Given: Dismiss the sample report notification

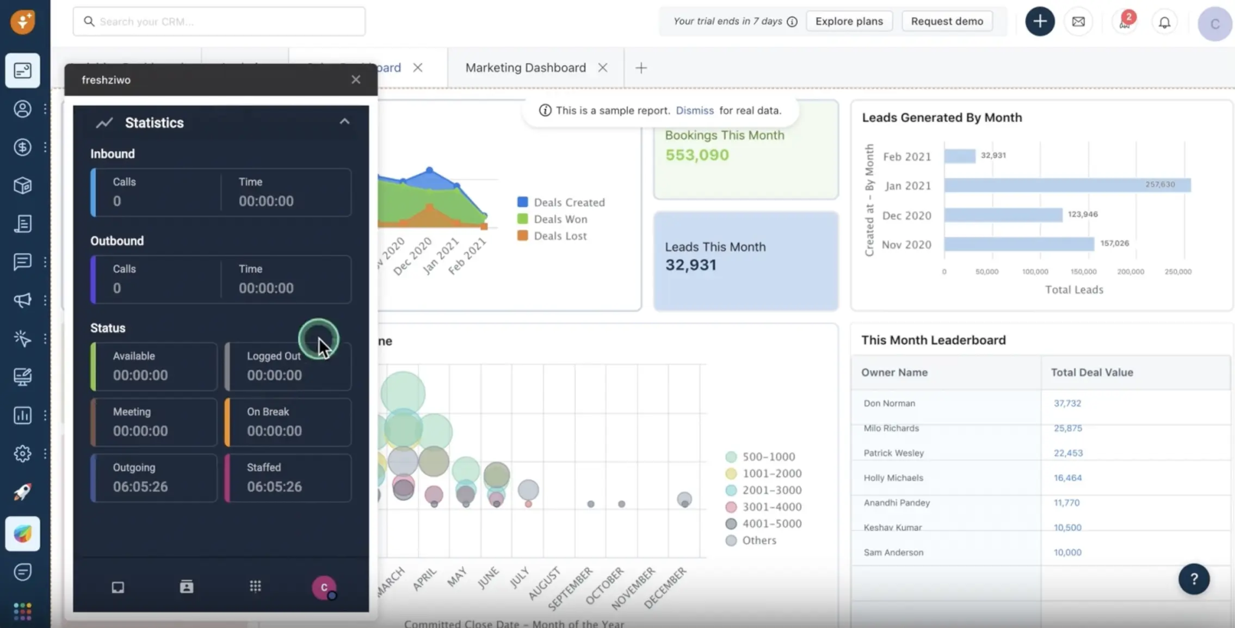Looking at the screenshot, I should click(x=694, y=110).
